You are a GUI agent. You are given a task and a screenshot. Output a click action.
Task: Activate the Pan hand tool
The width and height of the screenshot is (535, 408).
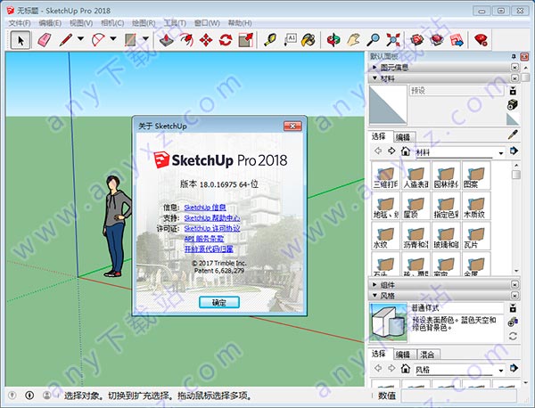(353, 40)
